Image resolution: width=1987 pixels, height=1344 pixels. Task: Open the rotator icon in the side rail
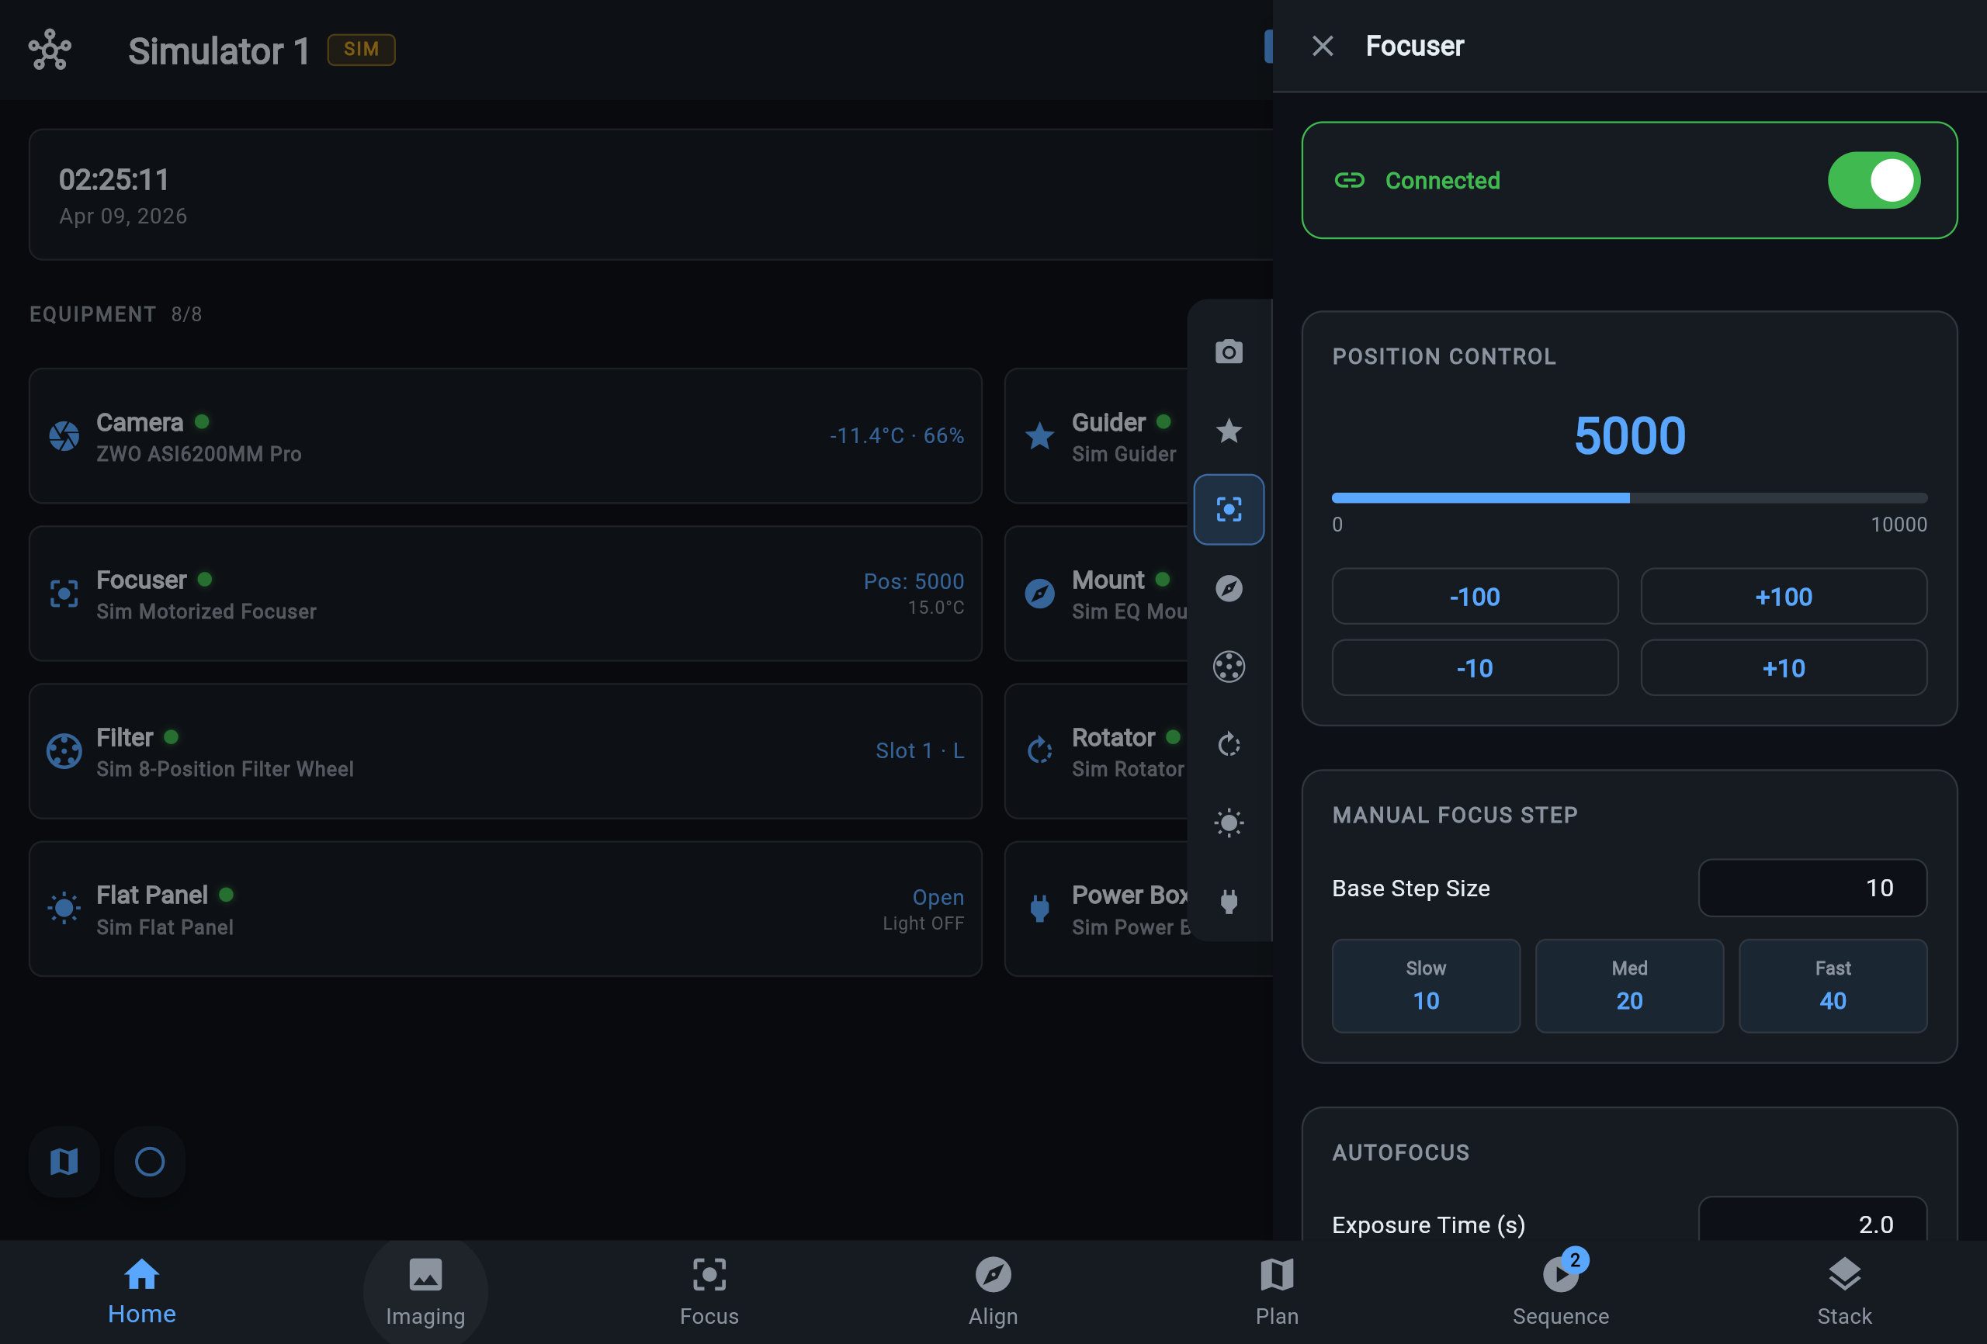tap(1229, 745)
